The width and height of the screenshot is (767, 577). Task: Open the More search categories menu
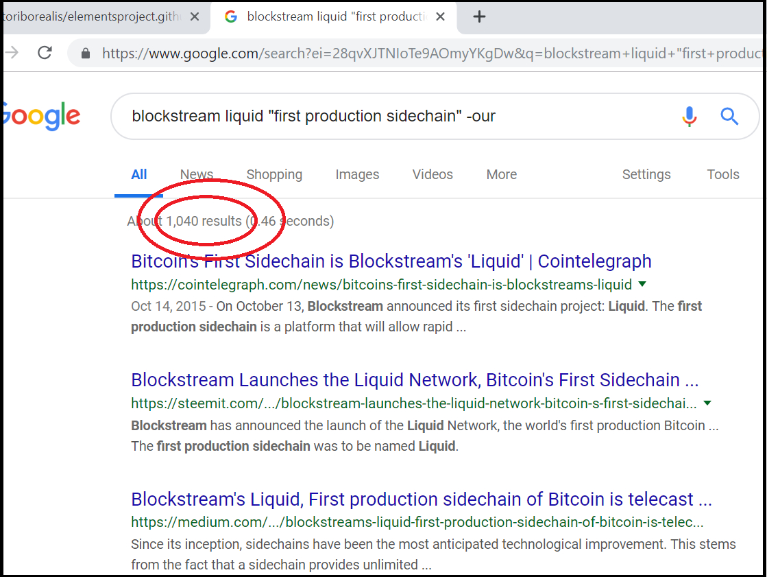pyautogui.click(x=501, y=174)
